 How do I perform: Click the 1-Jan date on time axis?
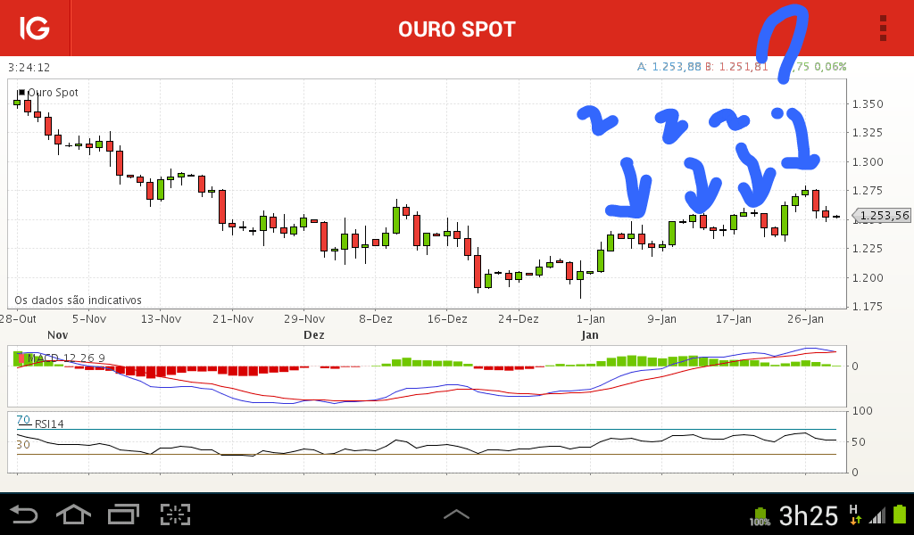click(591, 319)
